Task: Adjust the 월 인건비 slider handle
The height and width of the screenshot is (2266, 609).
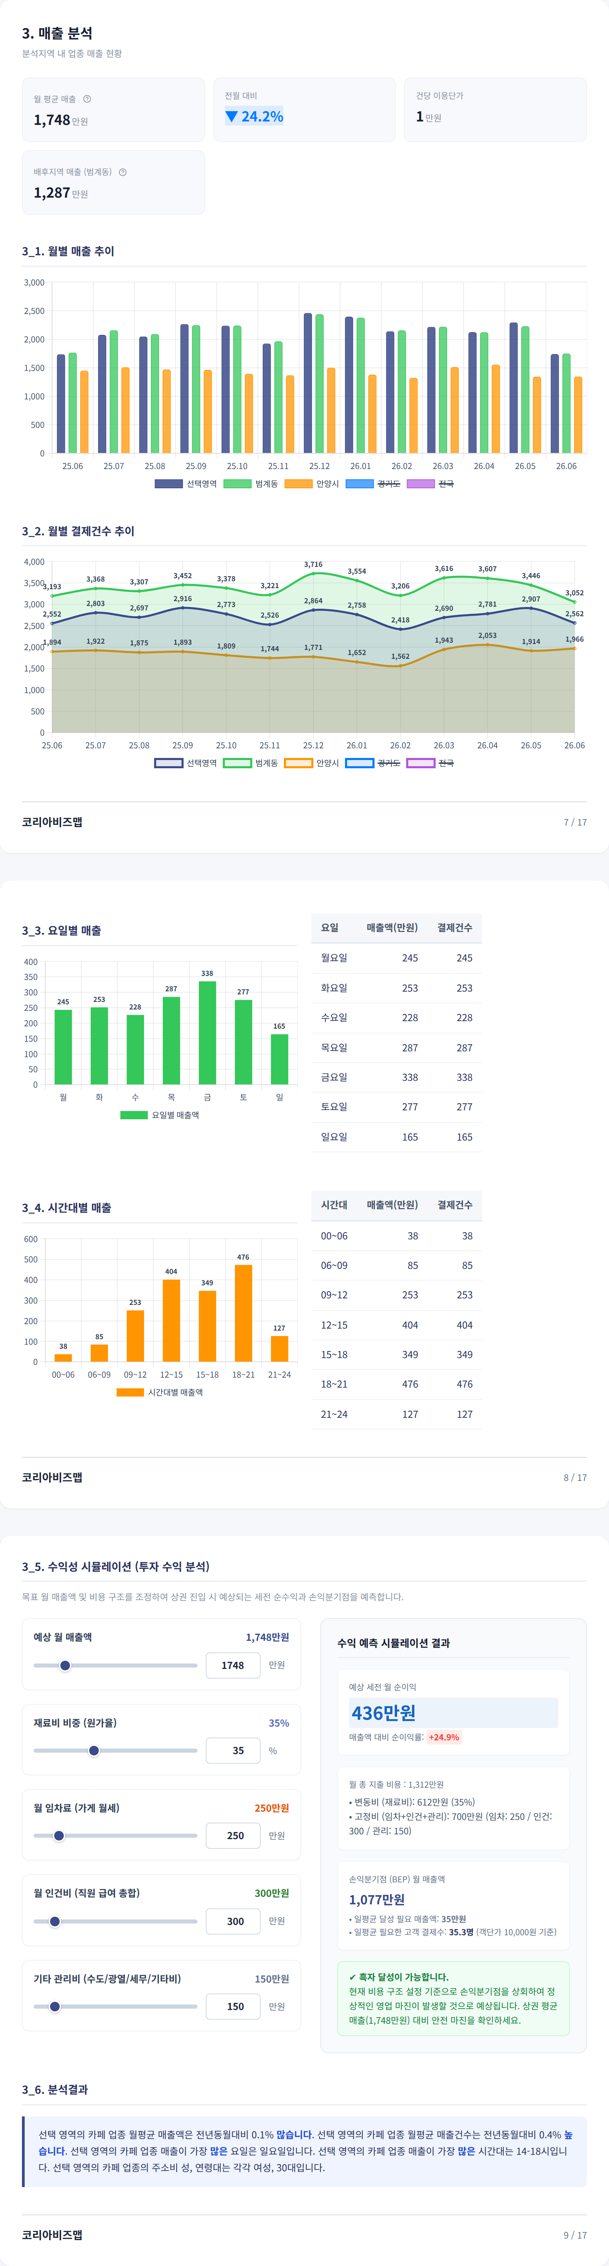Action: [55, 1921]
